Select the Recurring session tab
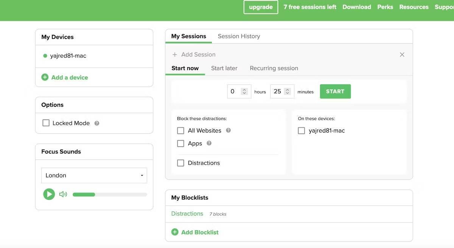Image resolution: width=454 pixels, height=248 pixels. (x=274, y=68)
